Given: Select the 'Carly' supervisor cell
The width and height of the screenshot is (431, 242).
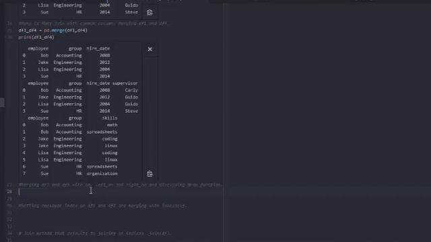Looking at the screenshot, I should click(x=131, y=90).
